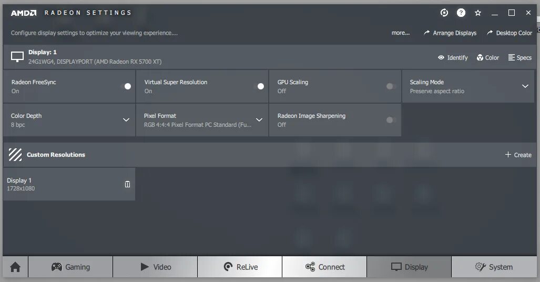The width and height of the screenshot is (540, 282).
Task: Click the Configure display settings description text
Action: click(94, 33)
